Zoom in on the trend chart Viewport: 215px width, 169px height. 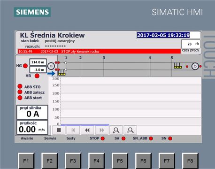[116, 130]
